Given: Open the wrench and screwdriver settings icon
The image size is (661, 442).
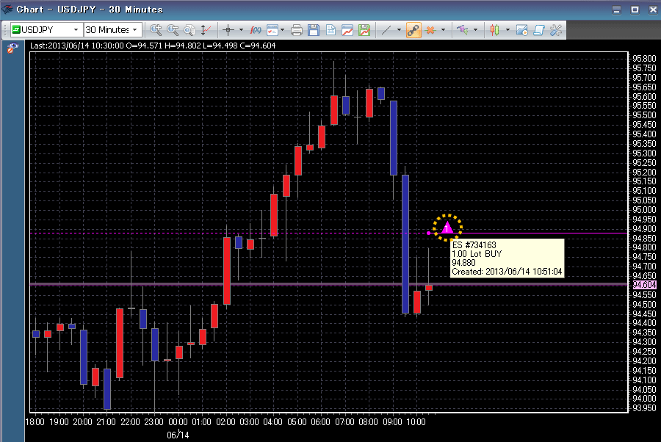Looking at the screenshot, I should pos(556,30).
